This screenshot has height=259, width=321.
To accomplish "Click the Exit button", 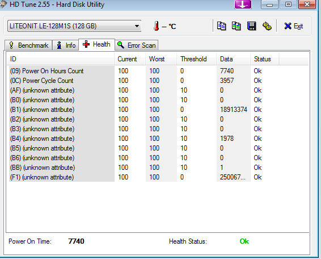I will [294, 26].
